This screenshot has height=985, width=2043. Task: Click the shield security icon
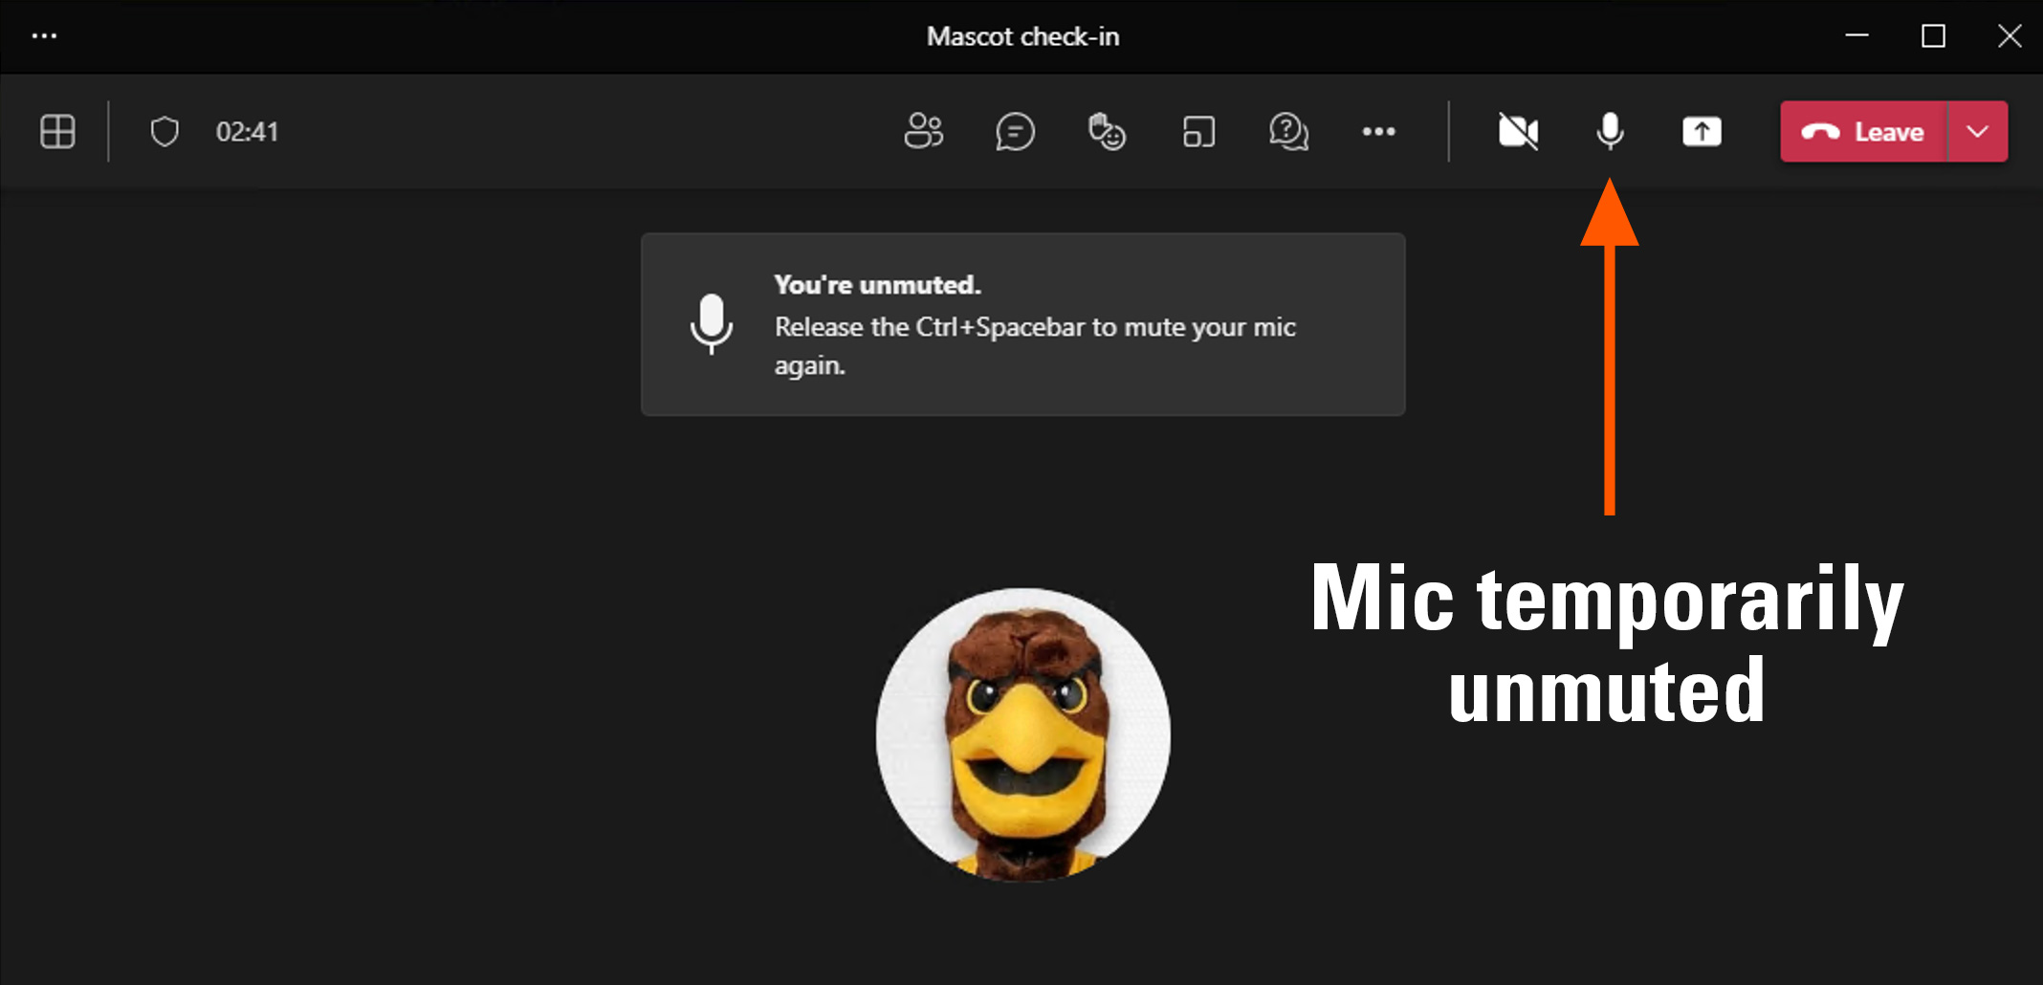[165, 131]
